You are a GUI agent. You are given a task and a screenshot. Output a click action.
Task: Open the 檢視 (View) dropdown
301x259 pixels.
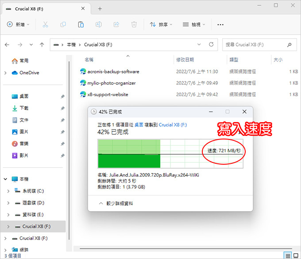[x=194, y=25]
